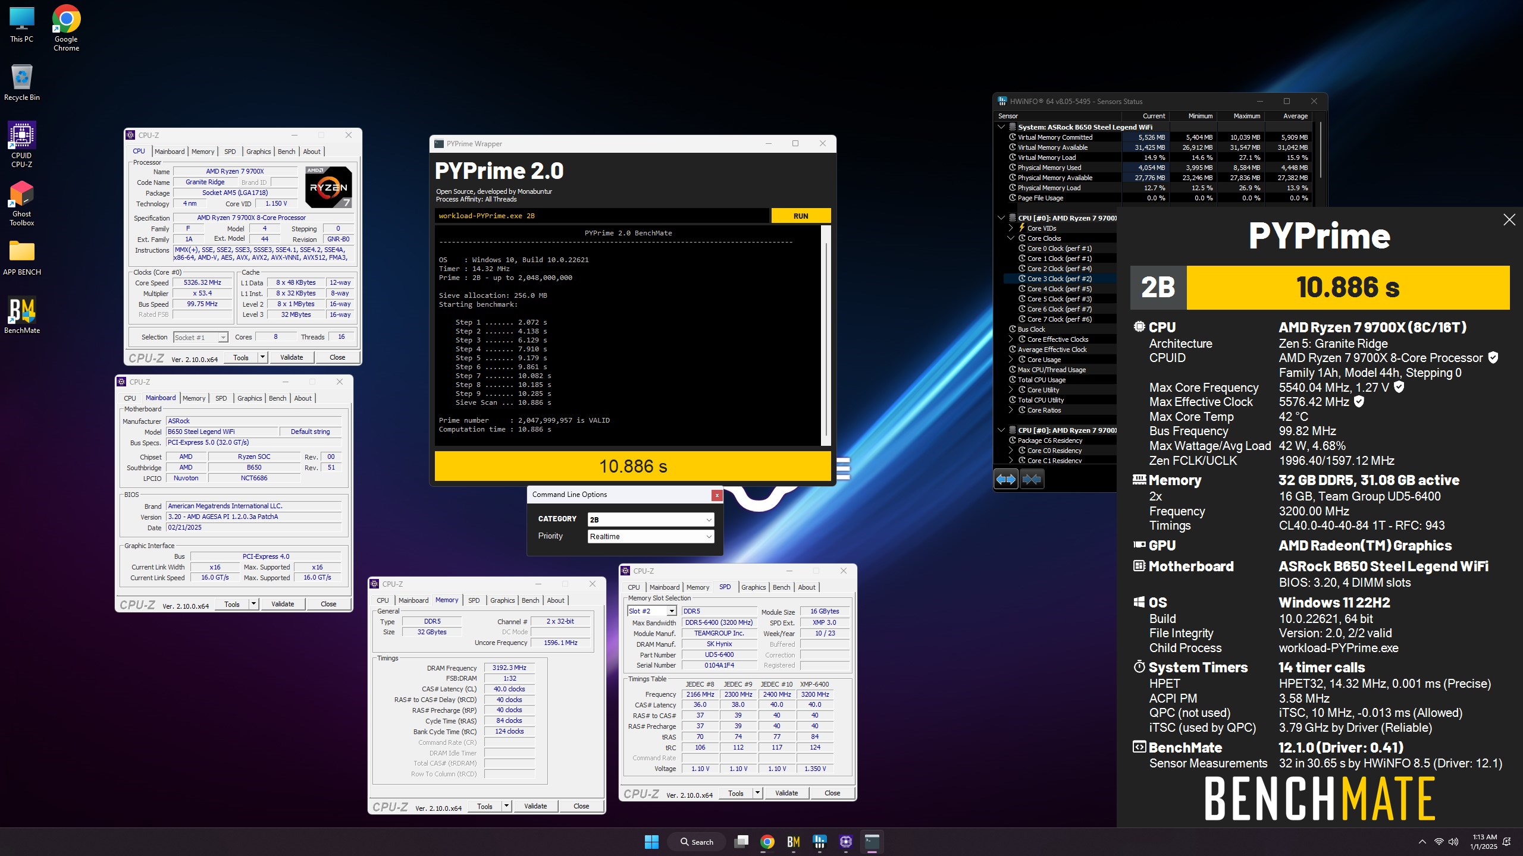Click Validate in CPU-Z CPU window

pos(292,357)
